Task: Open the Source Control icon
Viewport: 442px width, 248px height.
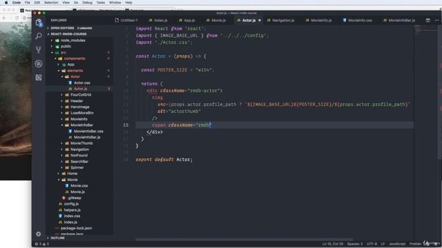Action: pyautogui.click(x=39, y=50)
